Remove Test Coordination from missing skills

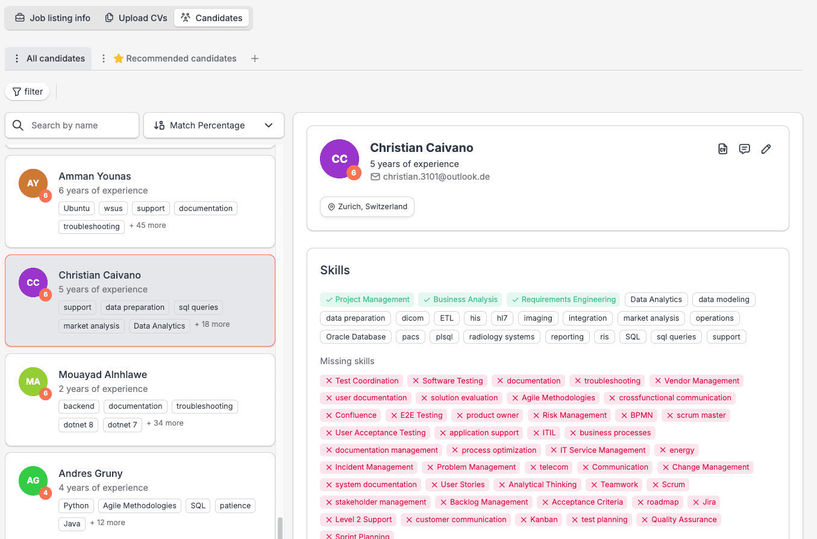pos(329,380)
